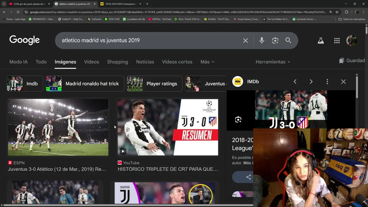The image size is (368, 207).
Task: Click the browser address bar URL
Action: [x=178, y=12]
